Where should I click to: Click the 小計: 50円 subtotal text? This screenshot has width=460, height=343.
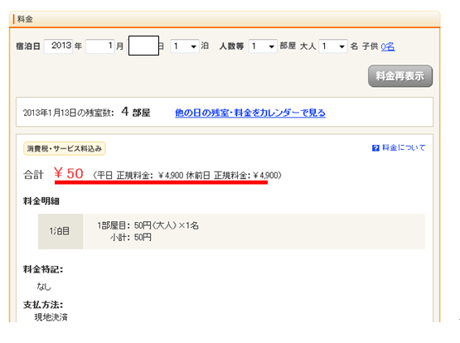coord(131,237)
